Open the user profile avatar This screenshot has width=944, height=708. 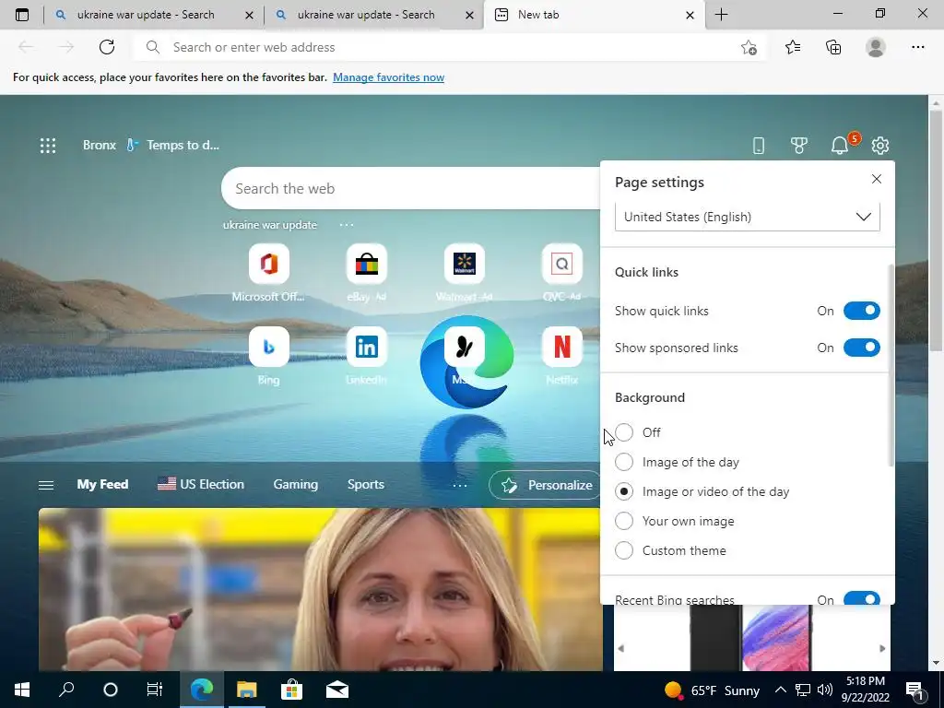(876, 47)
